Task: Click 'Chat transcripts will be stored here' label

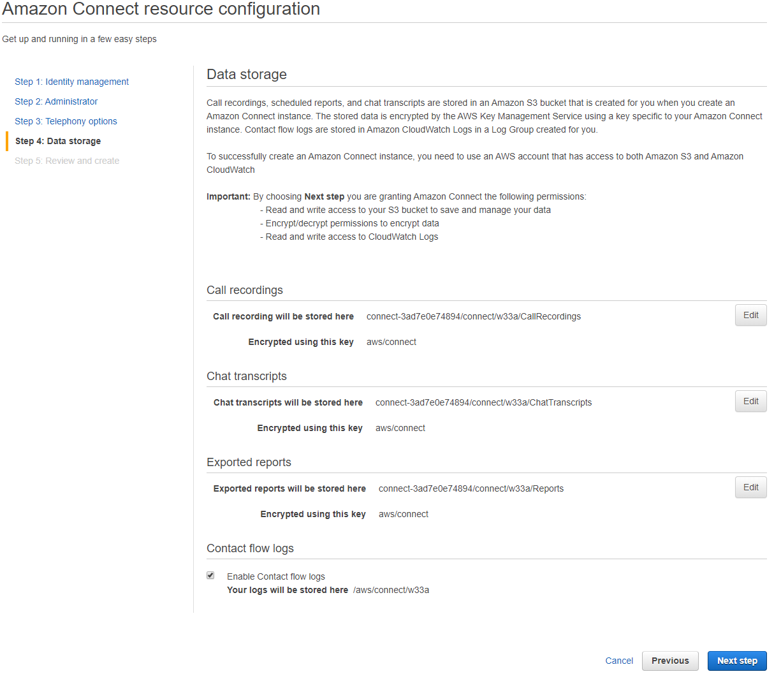Action: pos(288,402)
